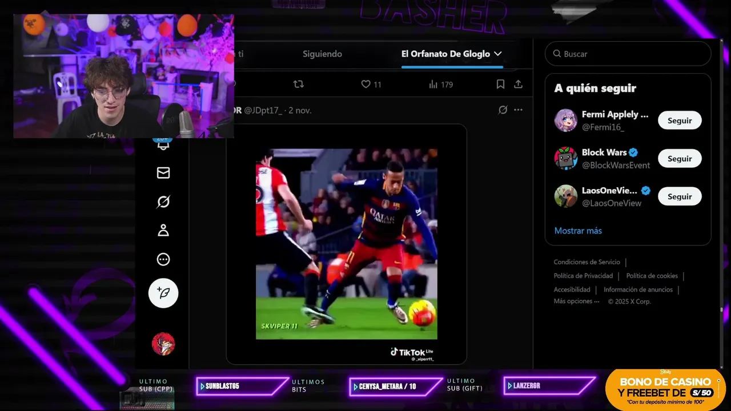731x411 pixels.
Task: Click the search magnifier icon
Action: pyautogui.click(x=557, y=54)
